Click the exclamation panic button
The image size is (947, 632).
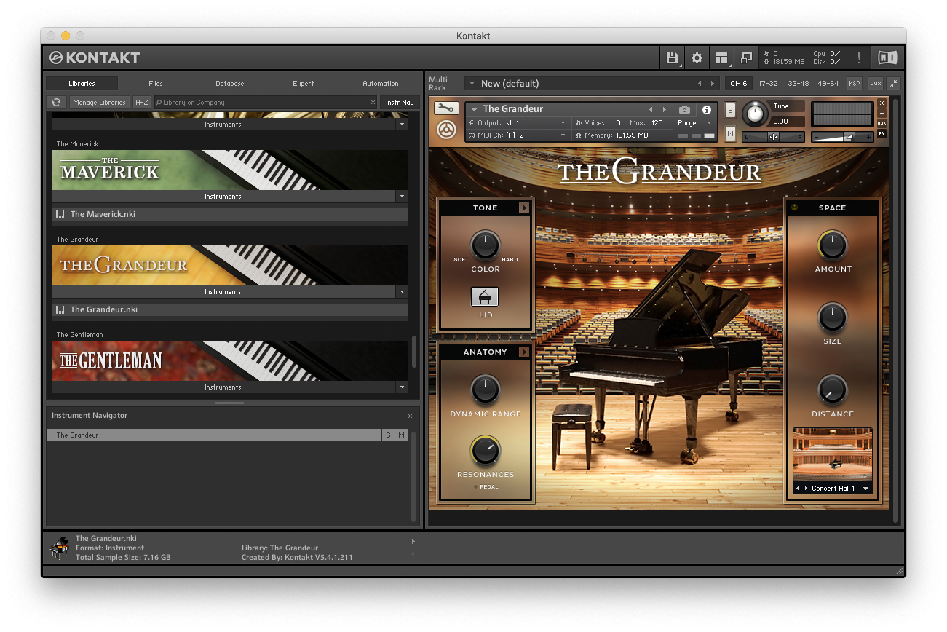859,58
